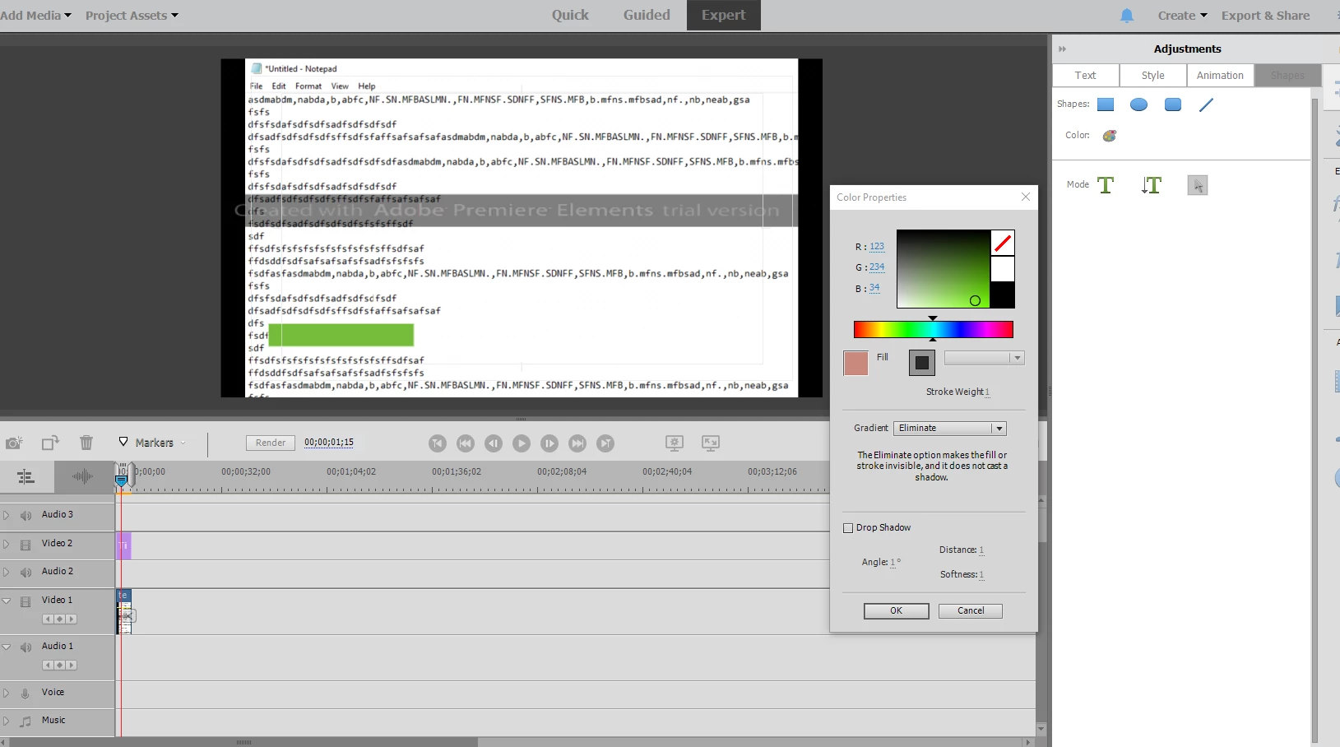Open the Gradient Eliminate dropdown
The width and height of the screenshot is (1340, 747).
(x=950, y=429)
